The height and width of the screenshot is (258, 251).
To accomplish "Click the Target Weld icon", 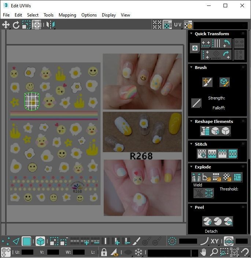I will 199,193.
